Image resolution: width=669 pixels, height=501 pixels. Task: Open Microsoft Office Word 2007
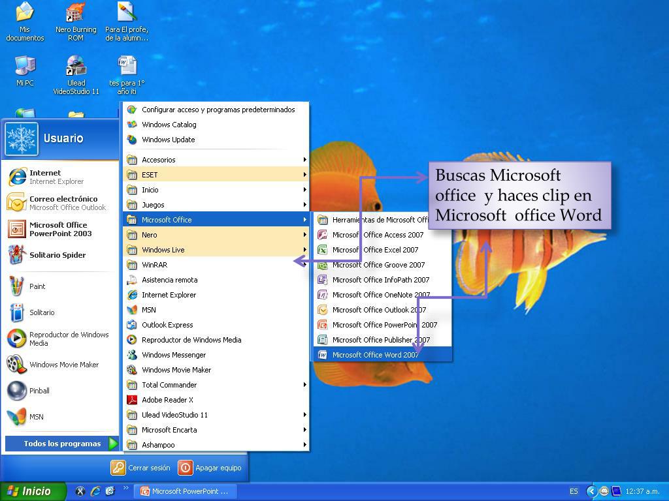click(383, 354)
